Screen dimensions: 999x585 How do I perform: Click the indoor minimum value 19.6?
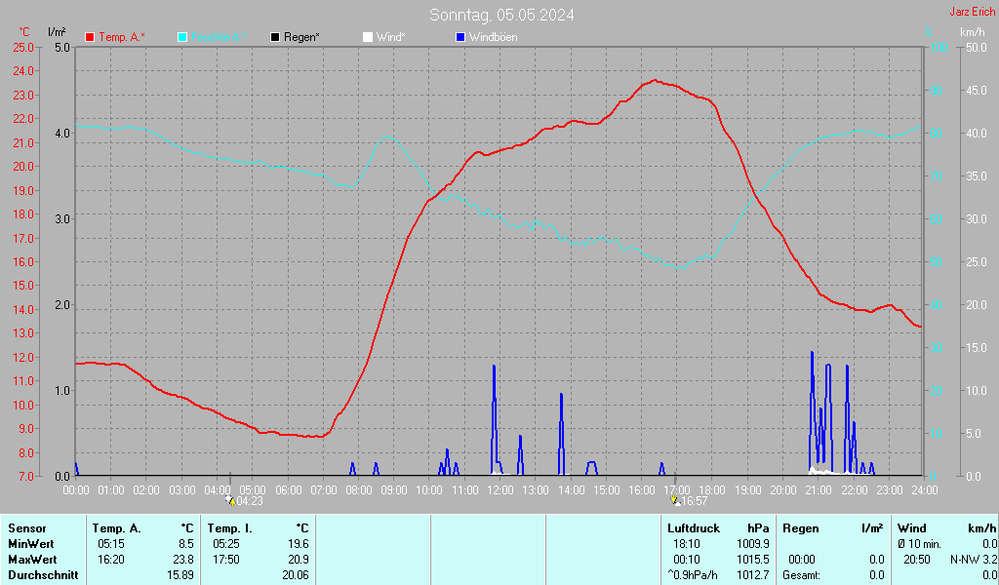coord(299,544)
